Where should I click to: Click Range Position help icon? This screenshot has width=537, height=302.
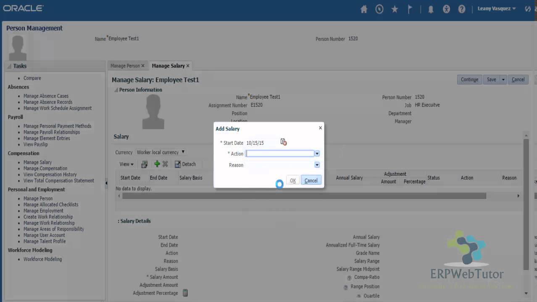click(x=346, y=287)
